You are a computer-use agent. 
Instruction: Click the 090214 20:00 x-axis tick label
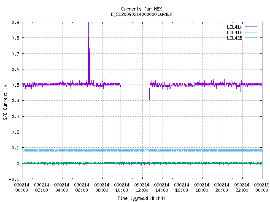click(x=222, y=188)
